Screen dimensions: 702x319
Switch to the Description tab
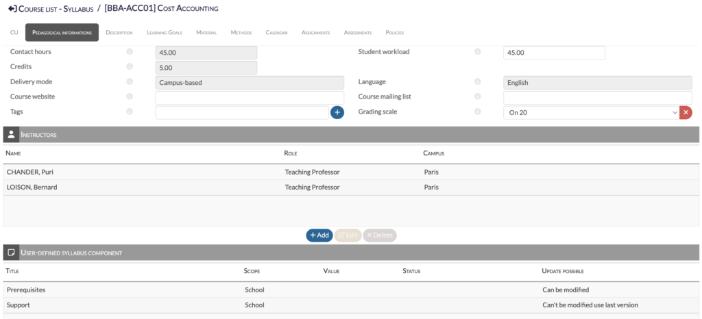point(119,32)
